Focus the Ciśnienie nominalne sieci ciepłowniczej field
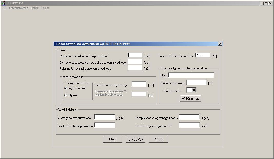The width and height of the screenshot is (274, 159). pyautogui.click(x=135, y=55)
